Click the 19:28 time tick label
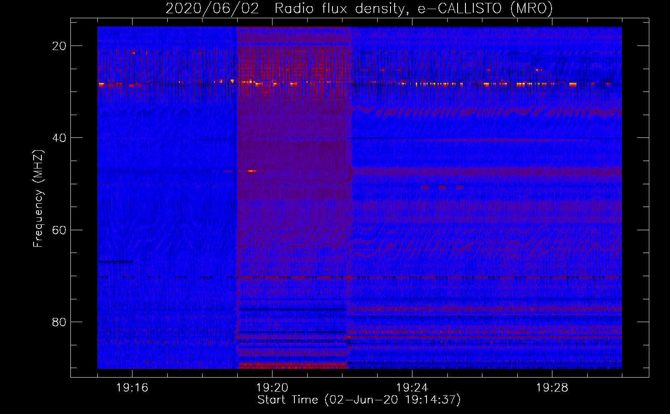This screenshot has height=414, width=670. tap(552, 388)
